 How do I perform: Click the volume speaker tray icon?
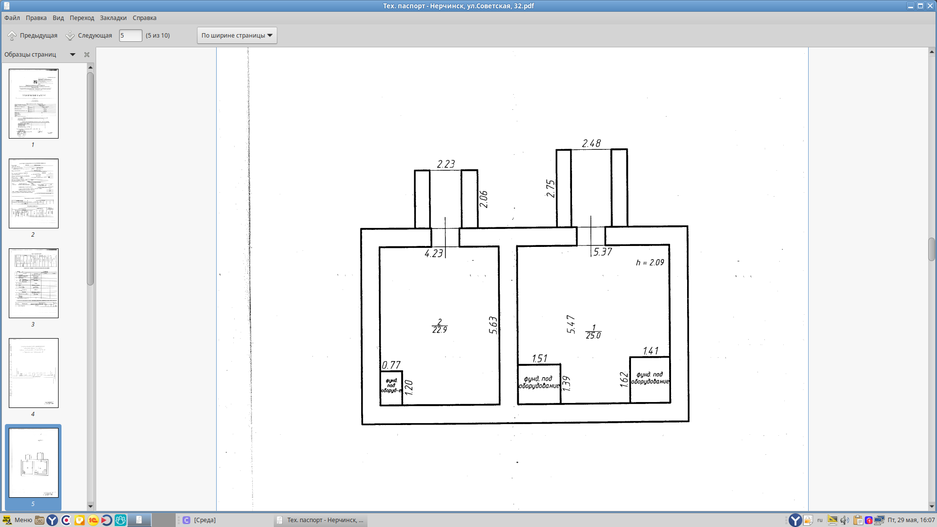(845, 520)
